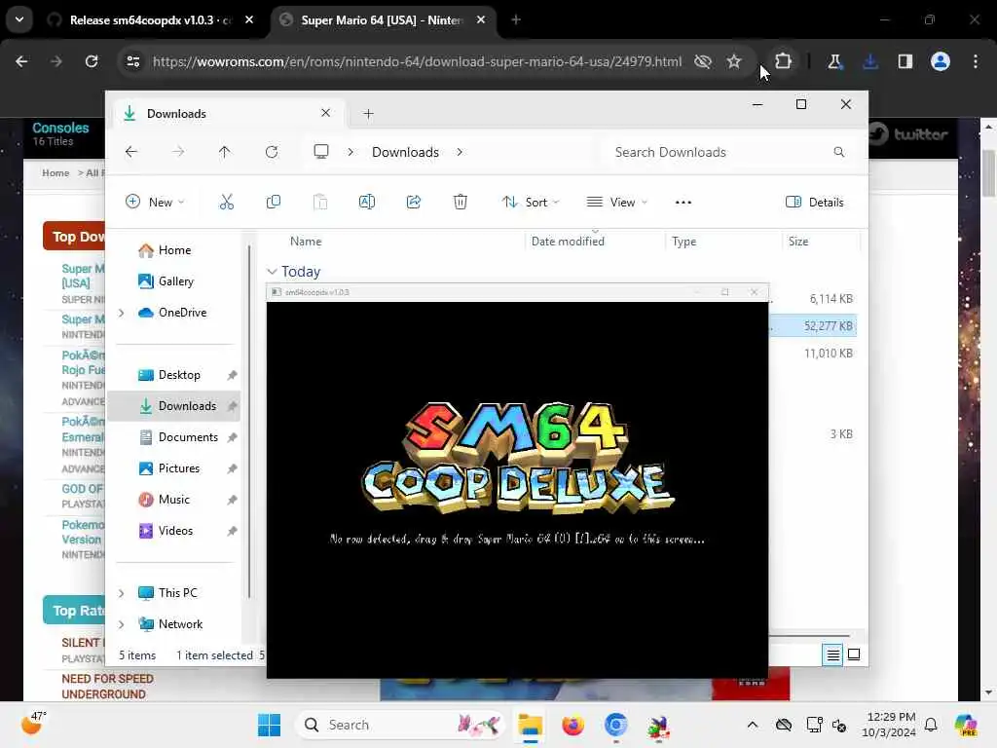The width and height of the screenshot is (997, 748).
Task: Click the Home breadcrumb link on webpage
Action: click(55, 173)
